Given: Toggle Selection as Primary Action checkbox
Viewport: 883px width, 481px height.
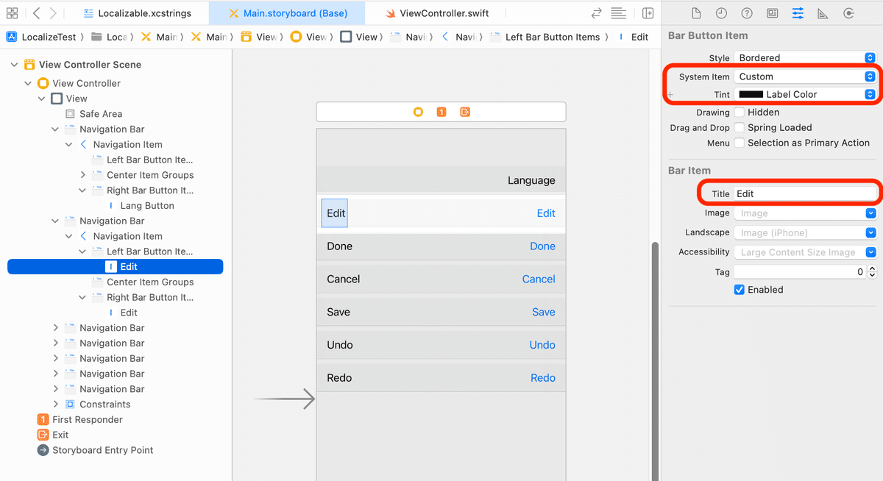Looking at the screenshot, I should pyautogui.click(x=740, y=143).
